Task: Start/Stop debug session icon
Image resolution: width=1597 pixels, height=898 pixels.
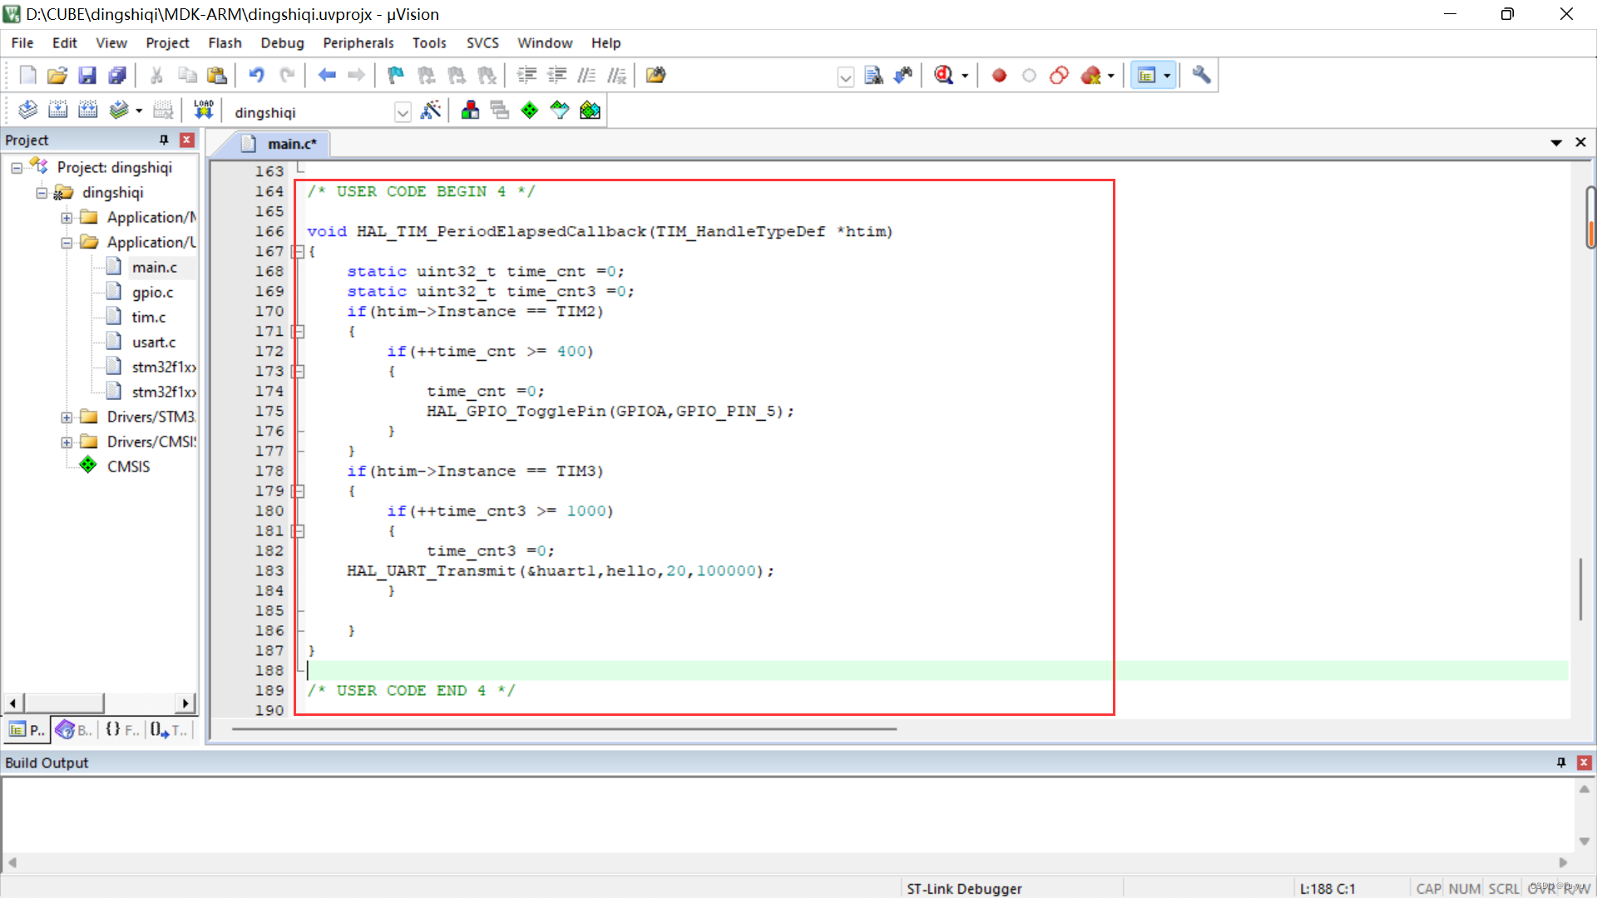Action: pos(943,76)
